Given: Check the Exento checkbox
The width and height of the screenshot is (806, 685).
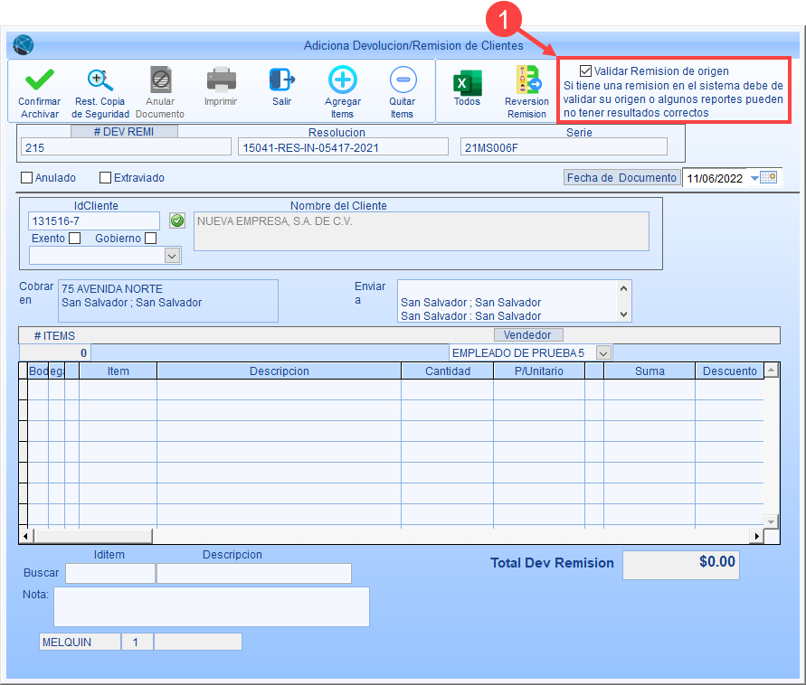Looking at the screenshot, I should pyautogui.click(x=75, y=239).
